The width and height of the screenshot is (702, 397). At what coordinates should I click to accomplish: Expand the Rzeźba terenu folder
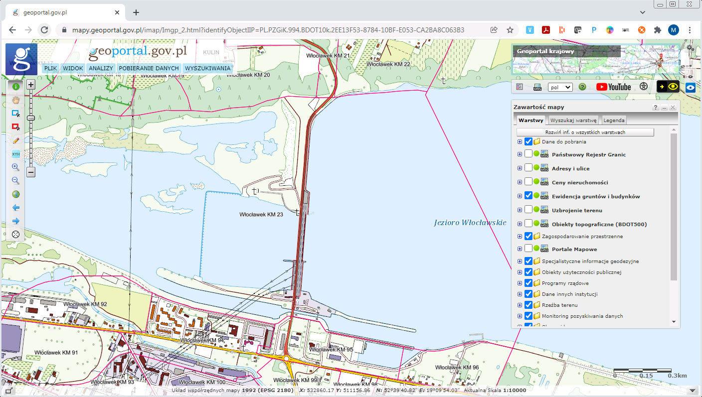coord(520,305)
